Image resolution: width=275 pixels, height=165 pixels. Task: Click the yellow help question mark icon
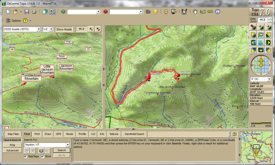click(25, 21)
